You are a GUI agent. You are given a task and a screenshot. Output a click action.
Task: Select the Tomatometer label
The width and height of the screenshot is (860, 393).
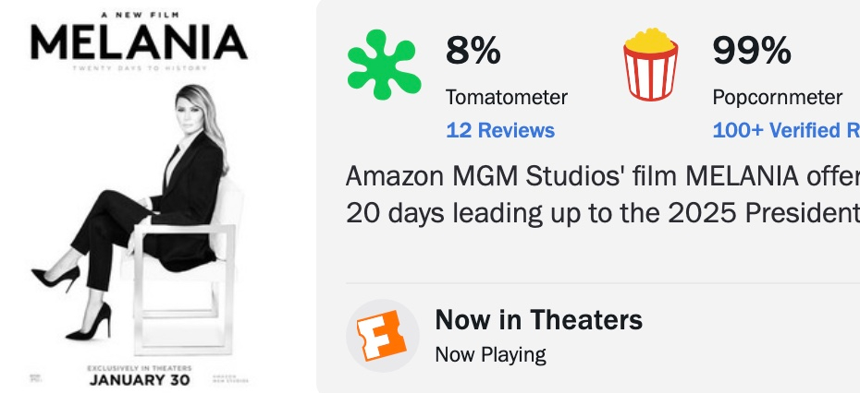507,97
